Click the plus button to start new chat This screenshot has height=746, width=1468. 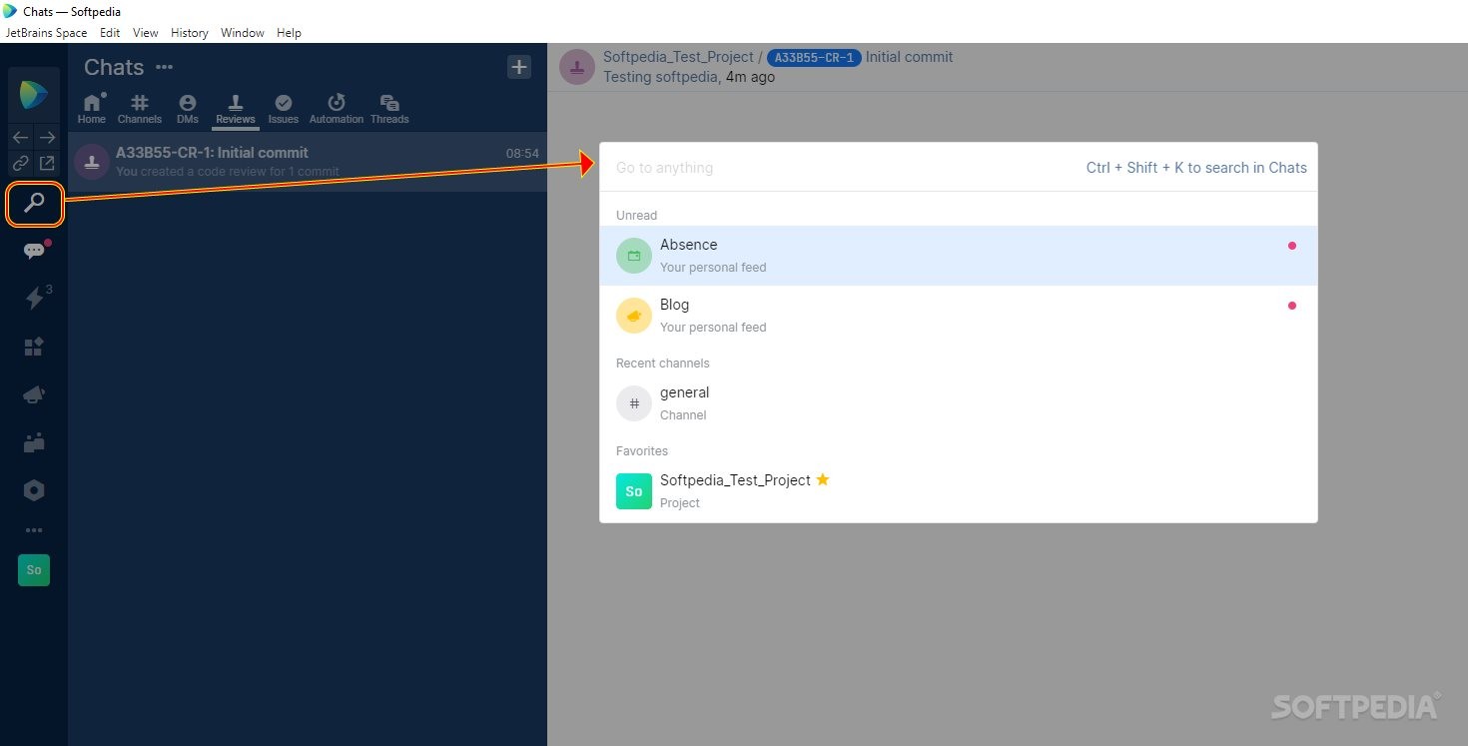[519, 67]
